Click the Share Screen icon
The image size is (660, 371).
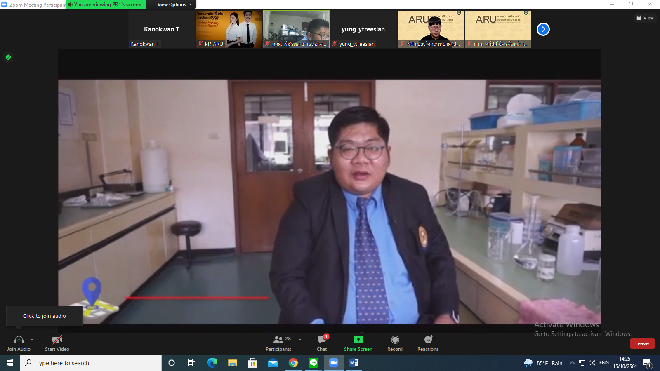358,340
